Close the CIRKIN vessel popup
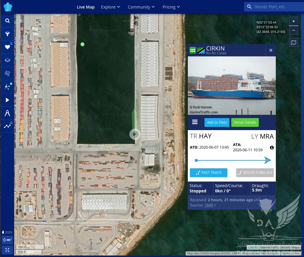Screen dimensions: 304x257 pos(271,50)
